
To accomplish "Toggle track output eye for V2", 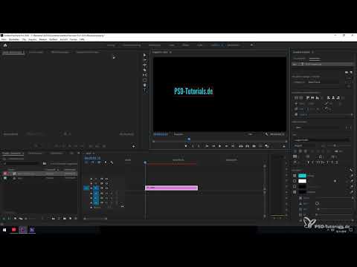I will tap(107, 183).
